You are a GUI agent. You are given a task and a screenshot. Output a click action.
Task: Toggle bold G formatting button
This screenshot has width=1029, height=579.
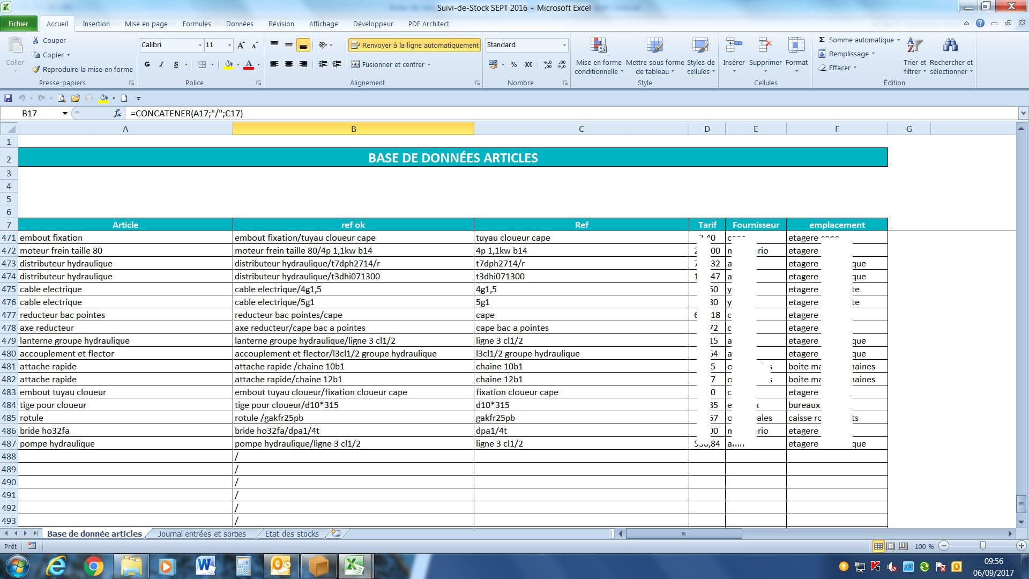(147, 64)
